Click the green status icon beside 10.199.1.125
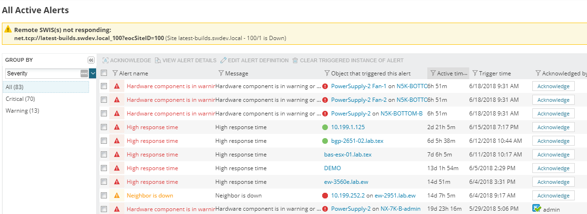This screenshot has width=587, height=214. 325,127
